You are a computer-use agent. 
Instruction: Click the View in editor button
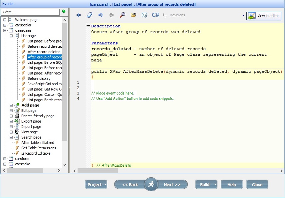(264, 16)
